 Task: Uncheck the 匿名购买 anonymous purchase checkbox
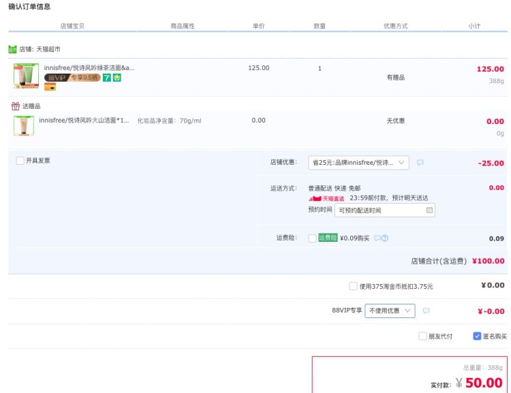click(477, 336)
